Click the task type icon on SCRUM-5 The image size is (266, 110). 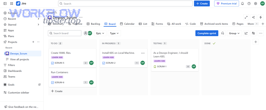point(52,63)
